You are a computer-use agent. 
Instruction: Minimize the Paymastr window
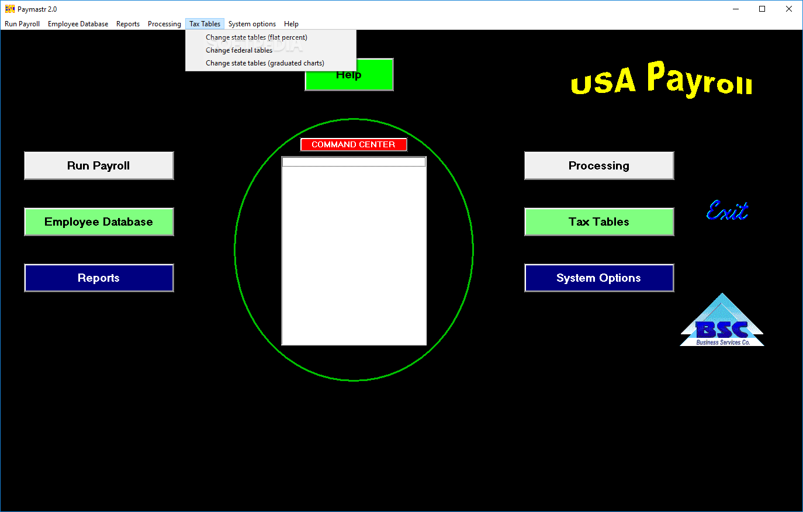[736, 9]
